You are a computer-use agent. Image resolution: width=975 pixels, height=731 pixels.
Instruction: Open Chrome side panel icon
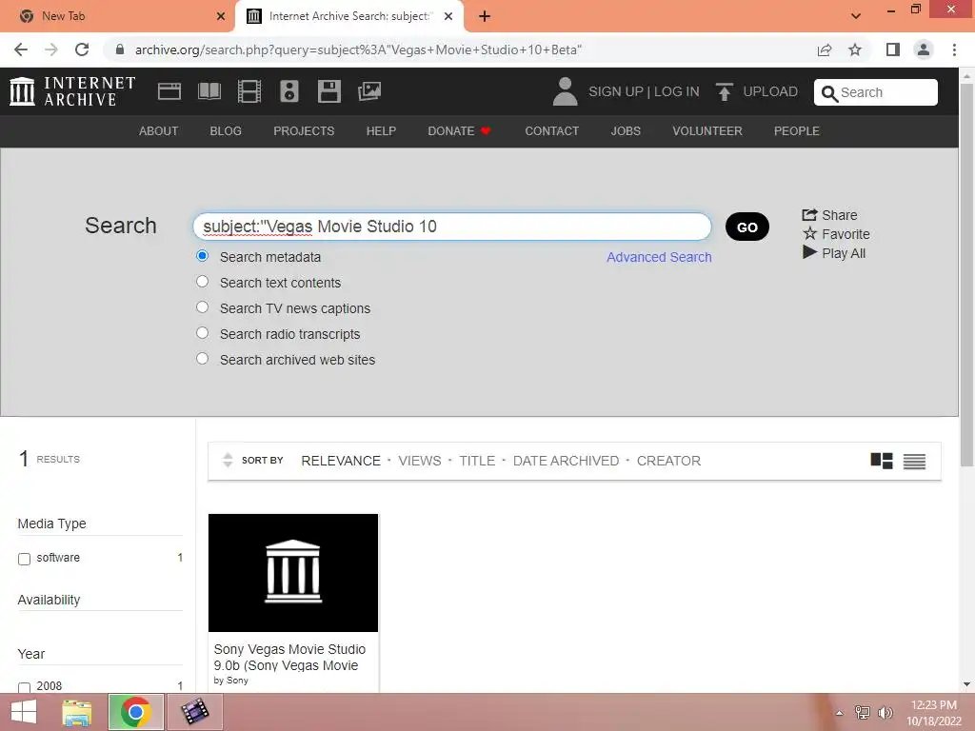[893, 49]
